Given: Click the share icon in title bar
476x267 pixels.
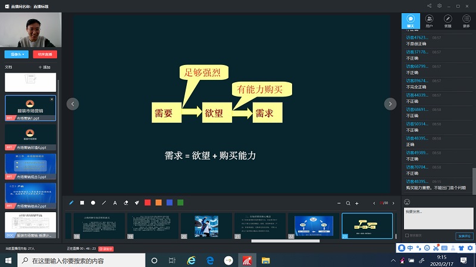Looking at the screenshot, I should tap(429, 6).
